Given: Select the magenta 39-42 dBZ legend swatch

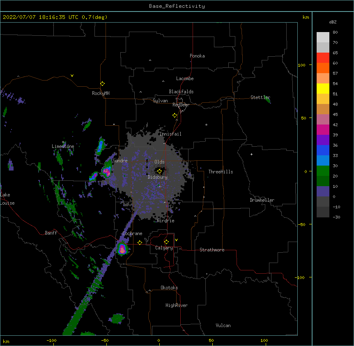Looking at the screenshot, I should click(323, 129).
